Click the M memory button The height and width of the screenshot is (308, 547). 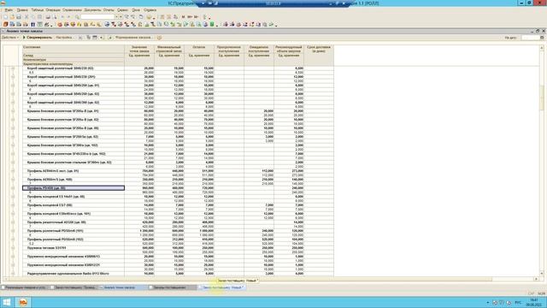coord(183,17)
